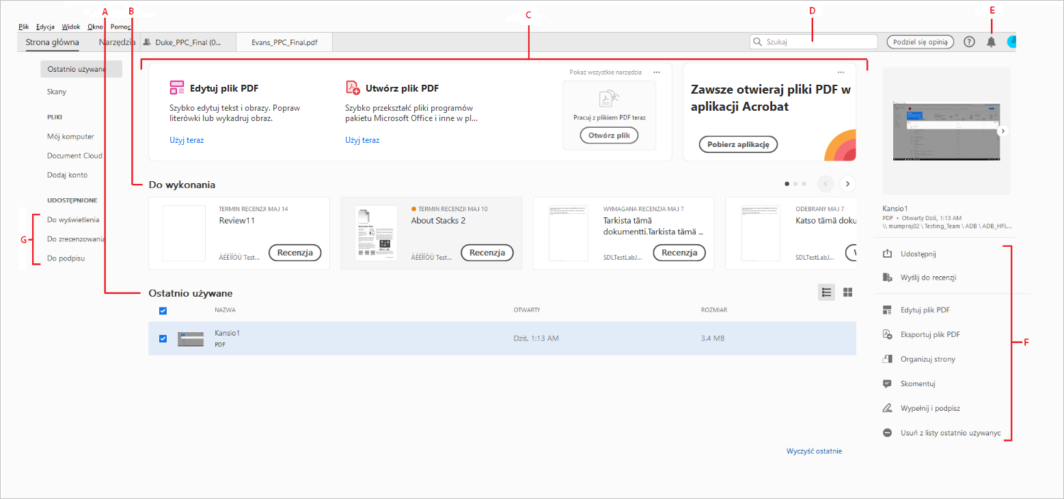Image resolution: width=1064 pixels, height=499 pixels.
Task: Click Pokaż wszystkie narzędzia link
Action: (x=605, y=72)
